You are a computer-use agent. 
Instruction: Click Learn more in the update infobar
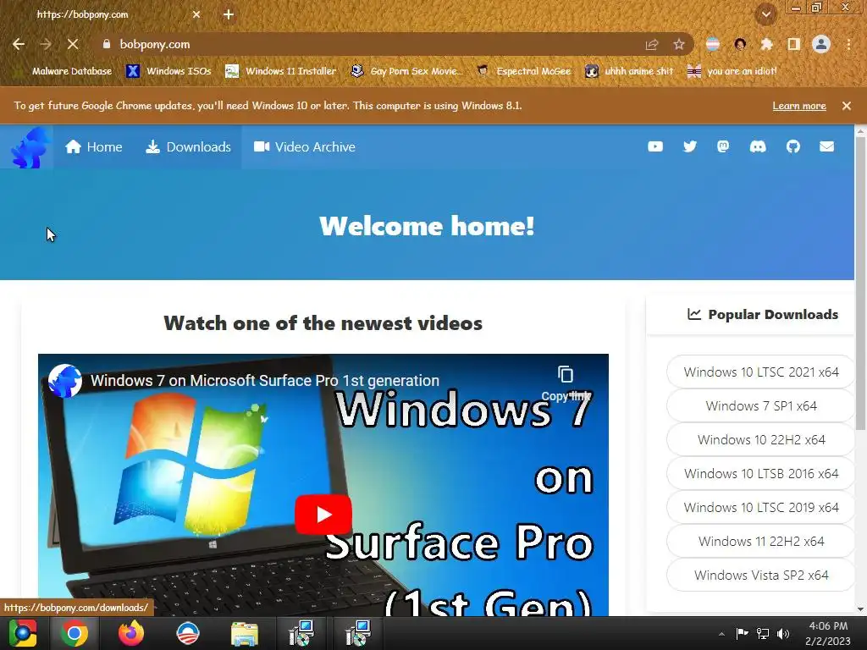(x=799, y=106)
